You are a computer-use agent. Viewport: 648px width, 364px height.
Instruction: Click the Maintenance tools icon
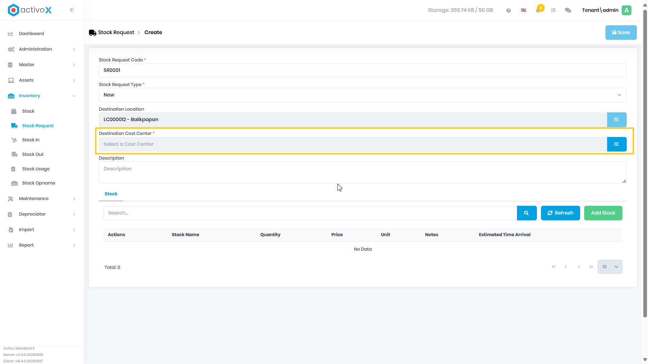[10, 199]
